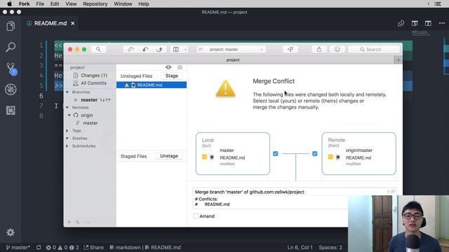This screenshot has height=252, width=449.
Task: Click the Remote (their) conflict box
Action: point(358,154)
